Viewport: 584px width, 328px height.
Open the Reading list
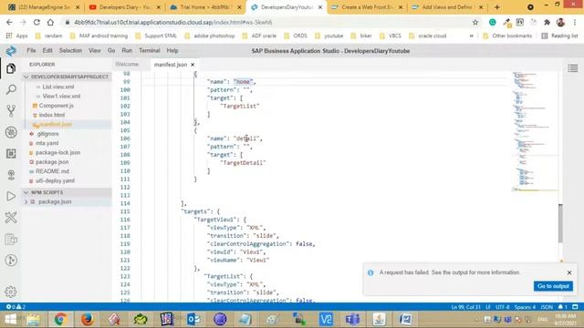[x=559, y=36]
